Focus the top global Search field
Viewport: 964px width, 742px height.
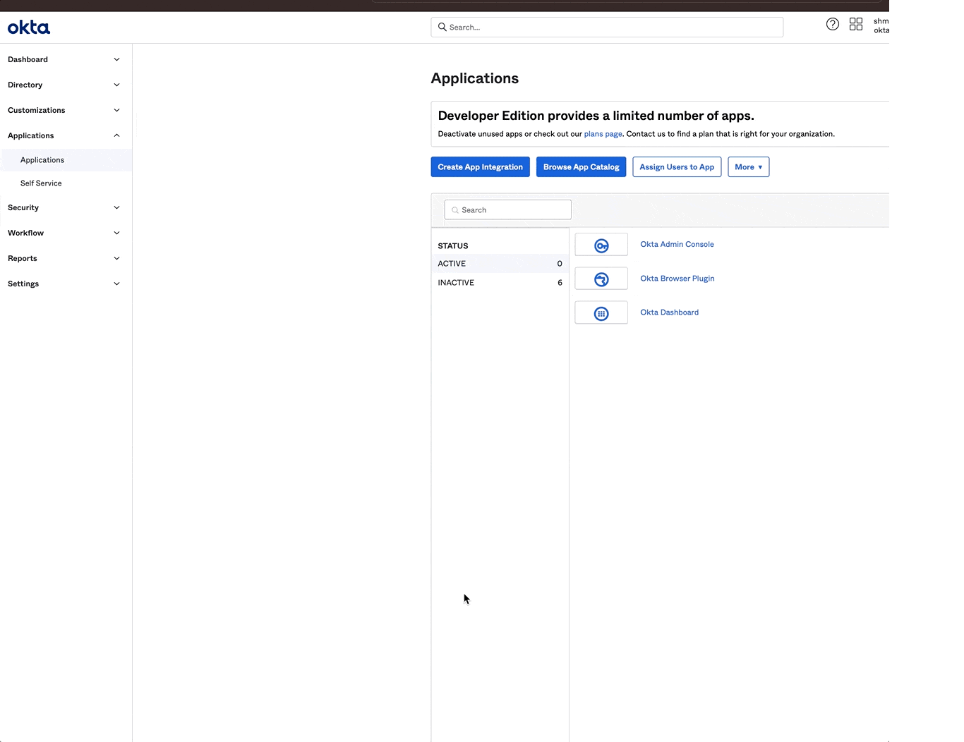click(607, 27)
